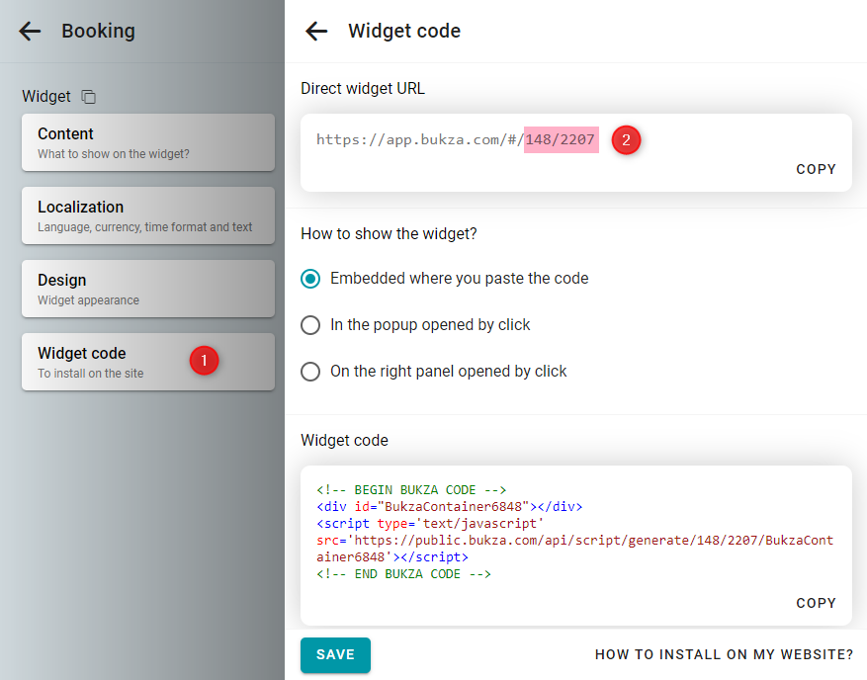Open the Content settings card

click(x=147, y=142)
